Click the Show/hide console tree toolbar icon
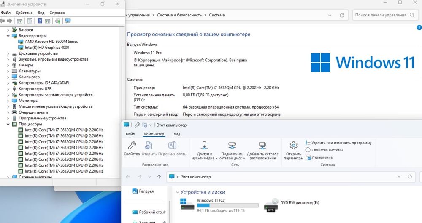 20,21
